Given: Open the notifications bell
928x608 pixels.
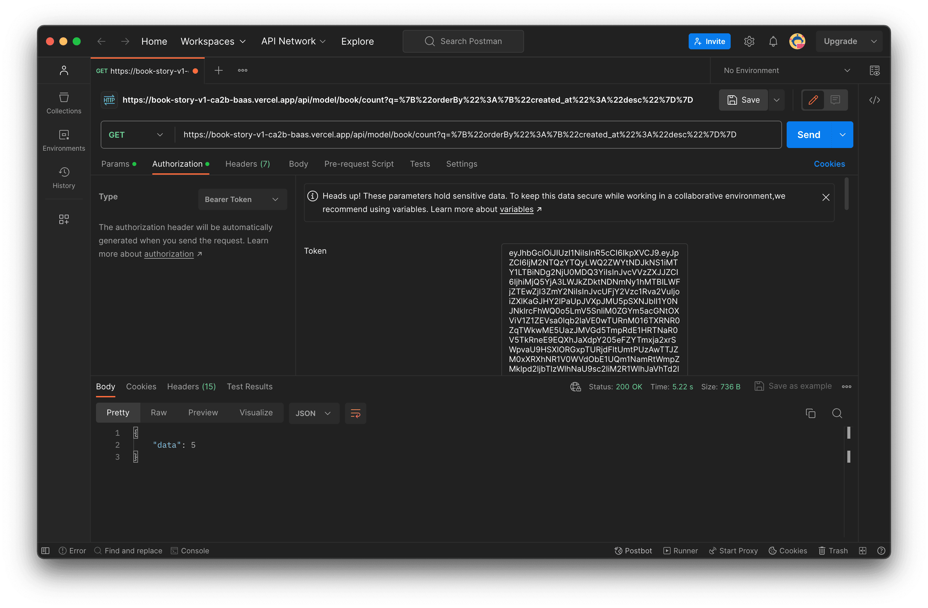Looking at the screenshot, I should tap(773, 41).
